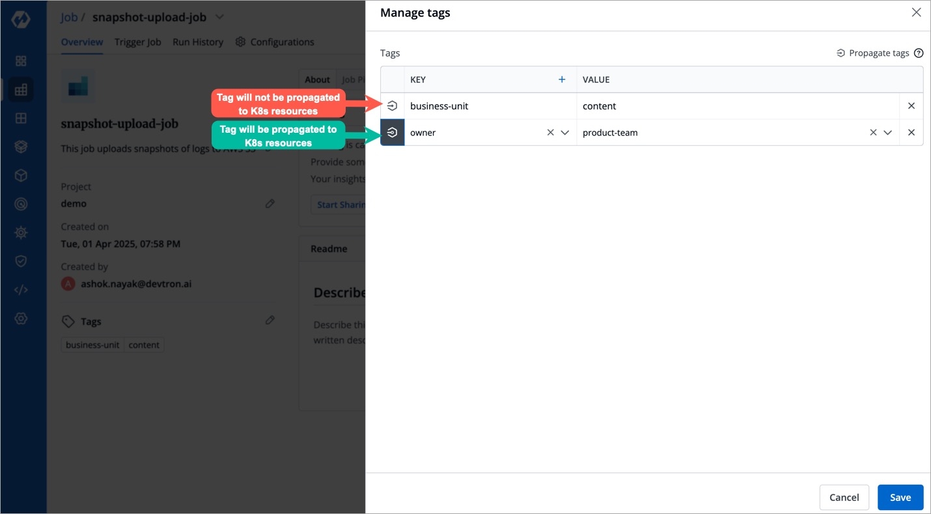This screenshot has height=514, width=931.
Task: Open the target-like sidebar icon
Action: click(21, 204)
